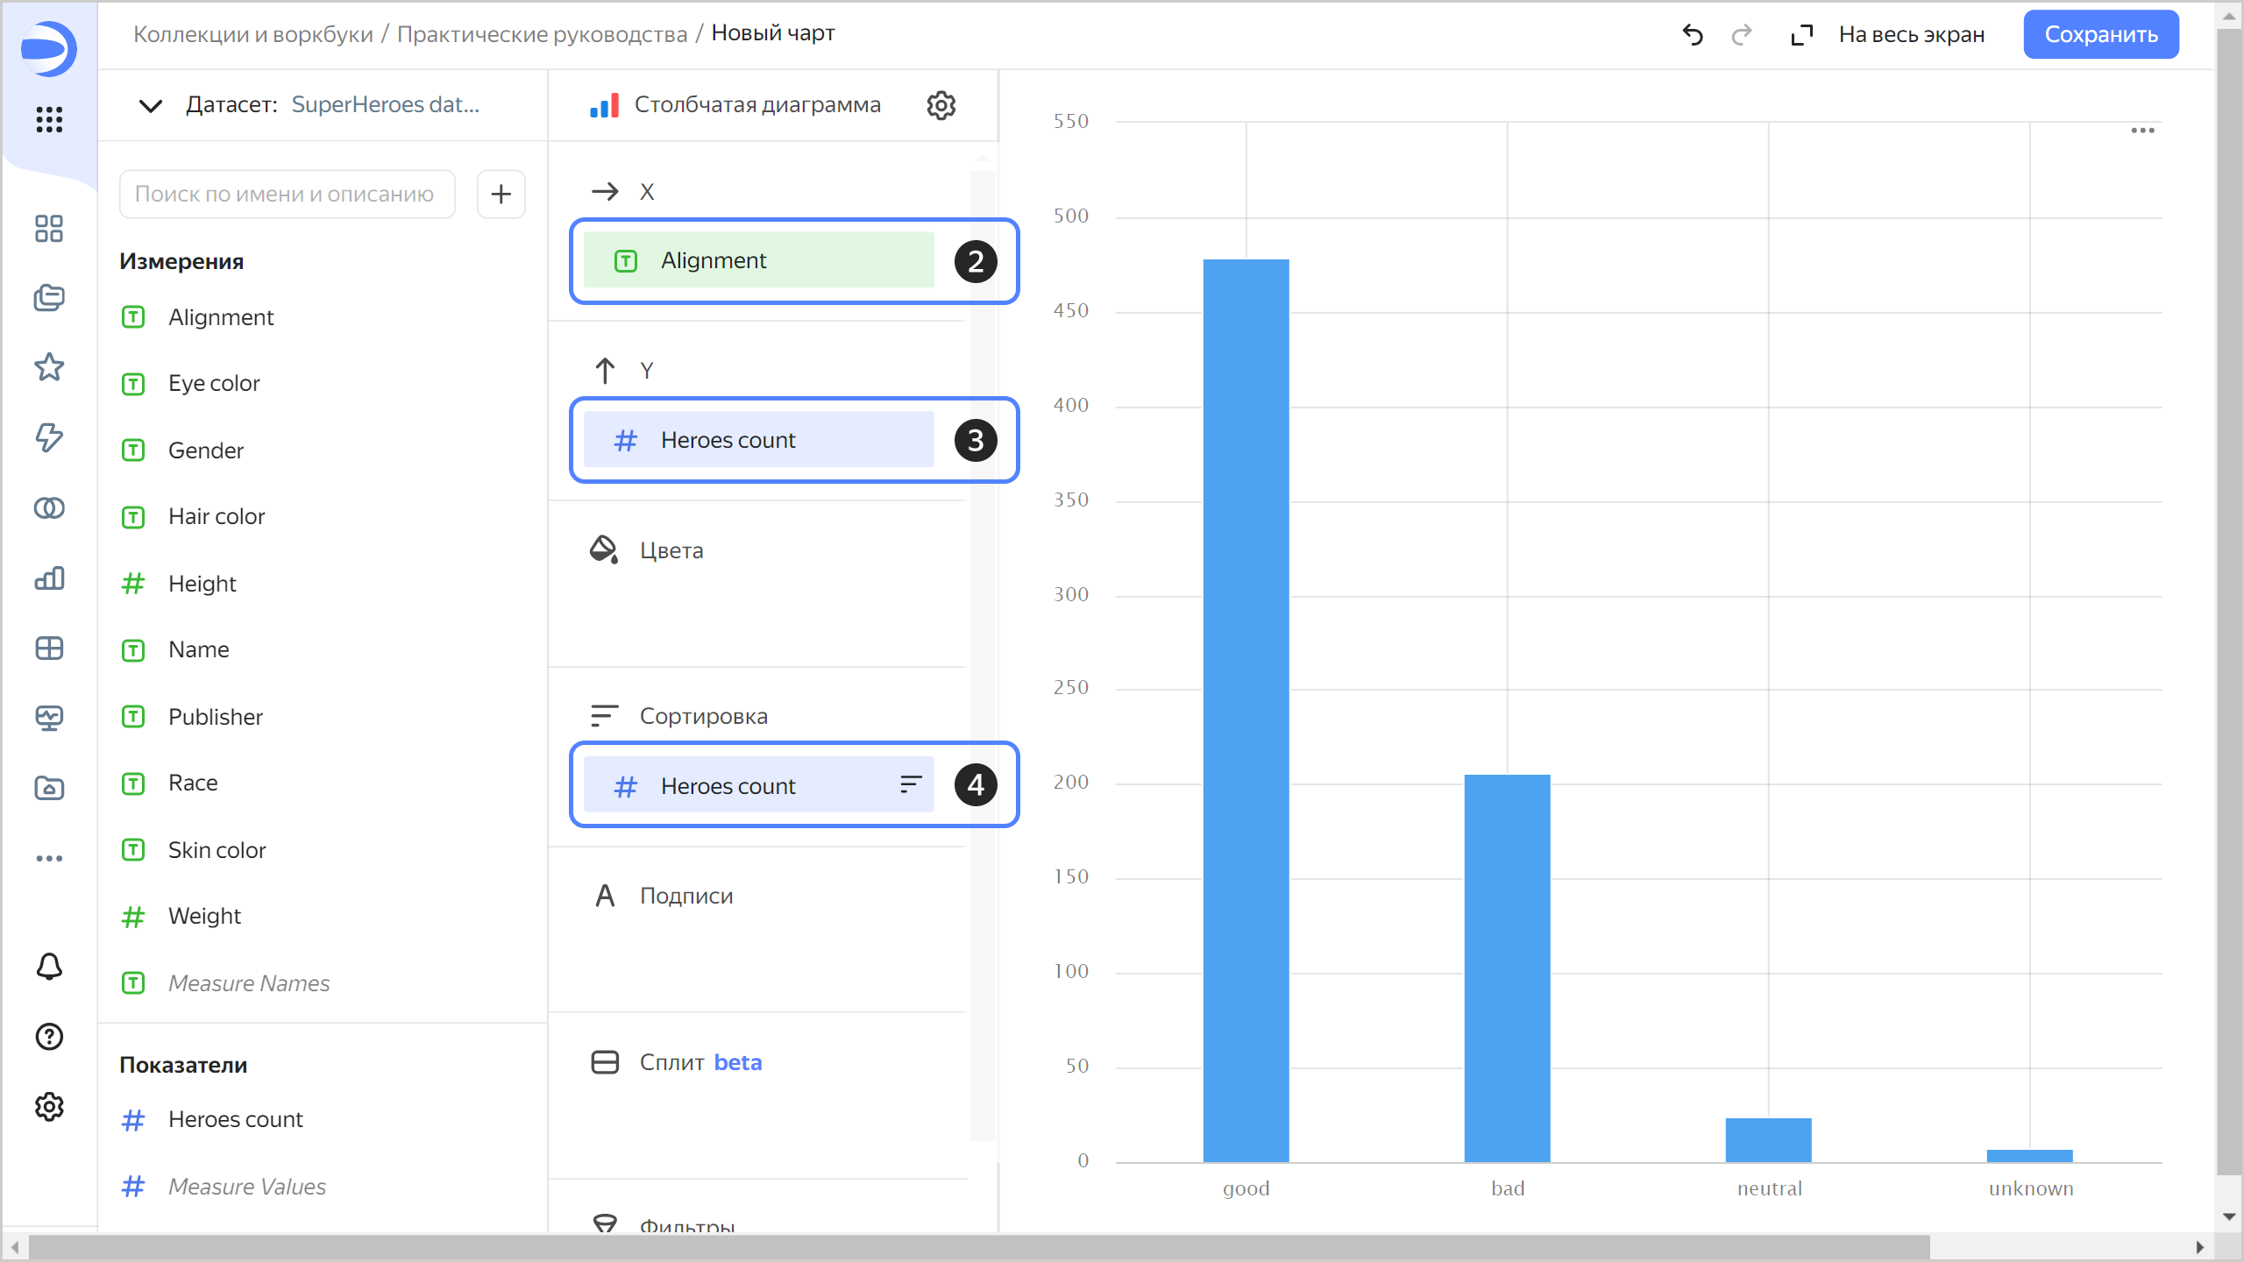Click the all services grid icon
Screen dimensions: 2244x1262
click(49, 119)
